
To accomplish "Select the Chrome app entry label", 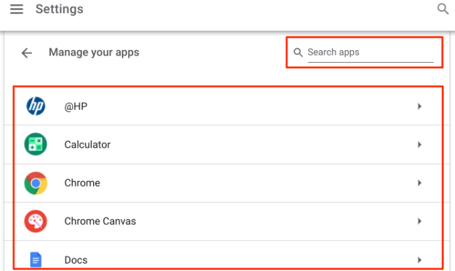I will pyautogui.click(x=82, y=183).
